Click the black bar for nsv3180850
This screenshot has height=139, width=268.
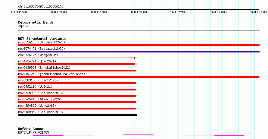[x=77, y=115]
